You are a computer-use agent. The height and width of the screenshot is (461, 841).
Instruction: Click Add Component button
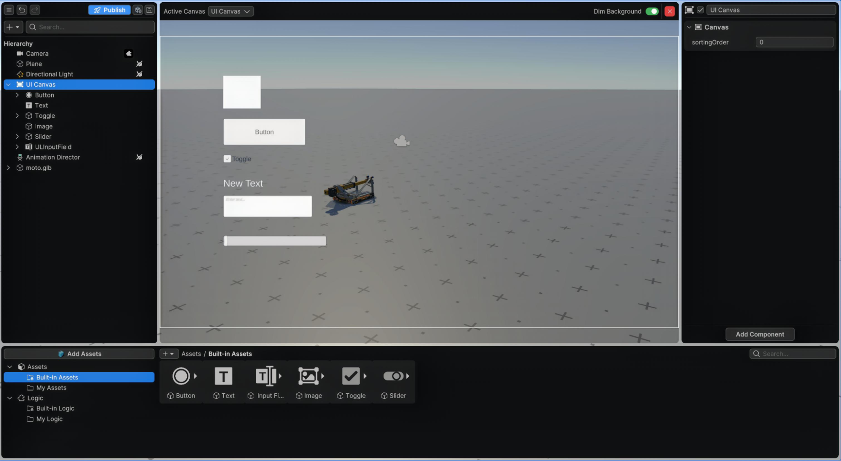click(x=760, y=334)
